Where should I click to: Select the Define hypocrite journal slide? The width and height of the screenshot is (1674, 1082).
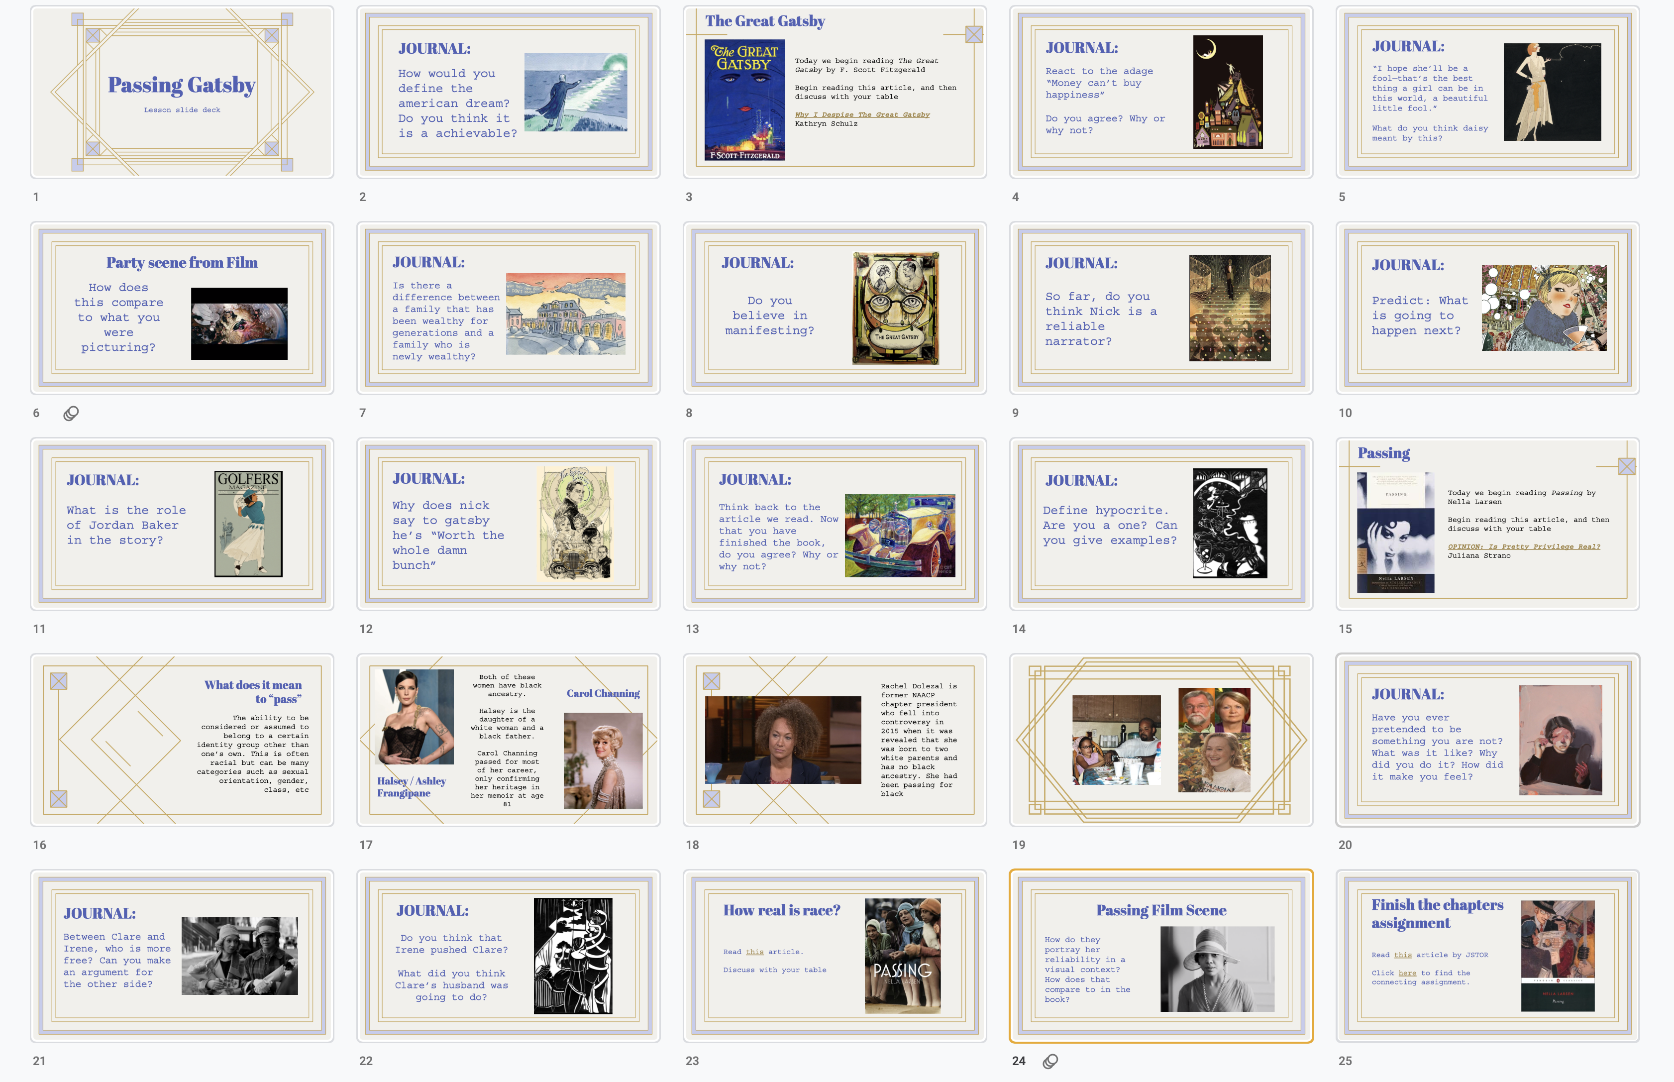coord(1160,524)
